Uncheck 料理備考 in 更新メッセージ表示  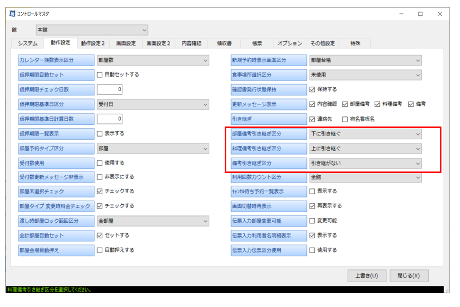378,104
